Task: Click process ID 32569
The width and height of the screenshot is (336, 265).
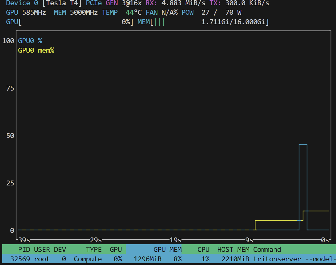Action: coord(20,259)
